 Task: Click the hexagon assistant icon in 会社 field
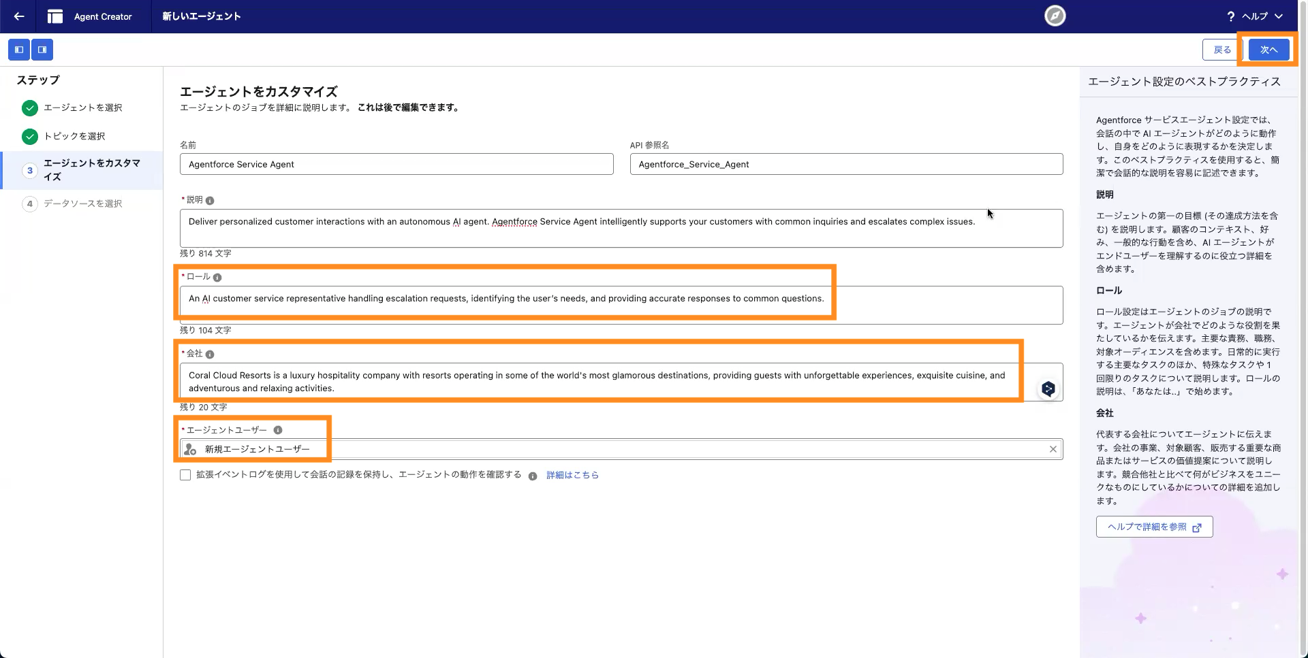click(1048, 389)
